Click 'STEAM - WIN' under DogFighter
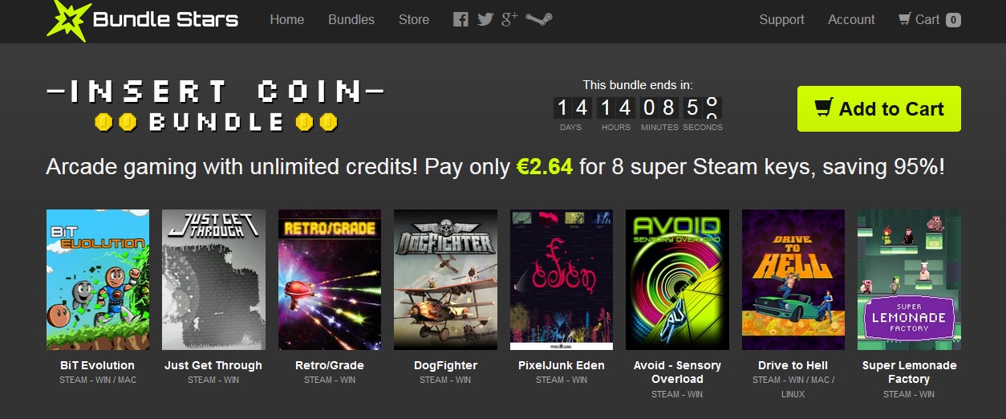This screenshot has width=1006, height=419. (445, 380)
